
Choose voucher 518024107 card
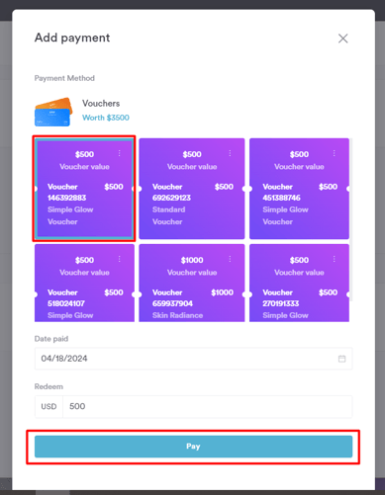pyautogui.click(x=84, y=283)
